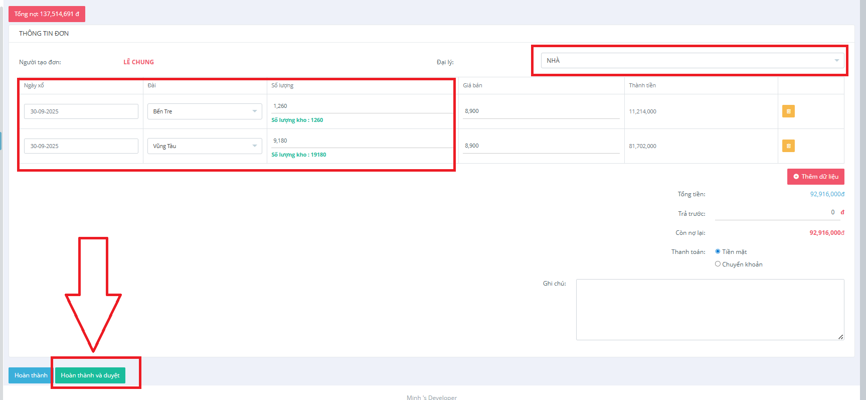Click the Vũng Tàu row price field
Viewport: 866px width, 400px height.
coord(541,146)
